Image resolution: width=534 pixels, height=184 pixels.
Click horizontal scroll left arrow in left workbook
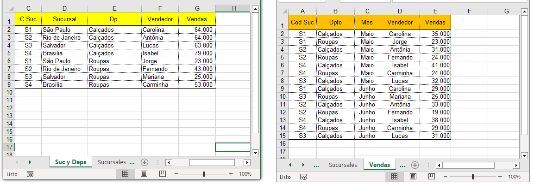[169, 162]
